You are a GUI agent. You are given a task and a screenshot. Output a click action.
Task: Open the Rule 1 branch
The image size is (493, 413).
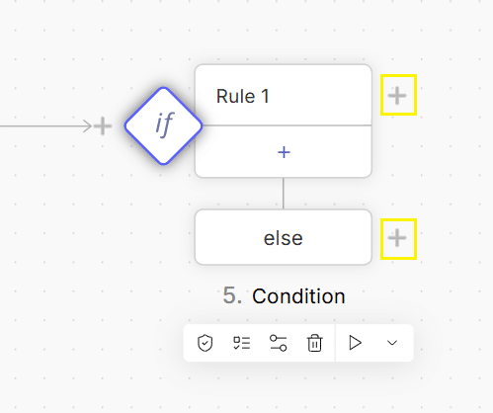[x=284, y=96]
